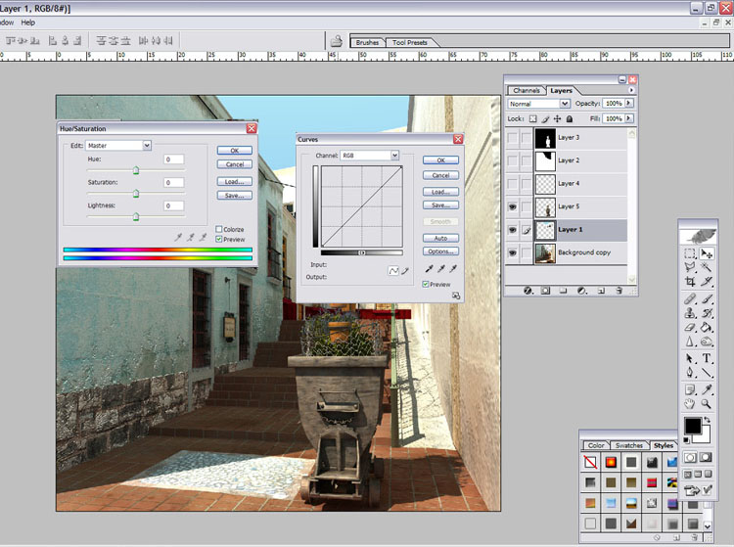The height and width of the screenshot is (547, 734).
Task: Click Load in Hue/Saturation dialog
Action: point(235,182)
